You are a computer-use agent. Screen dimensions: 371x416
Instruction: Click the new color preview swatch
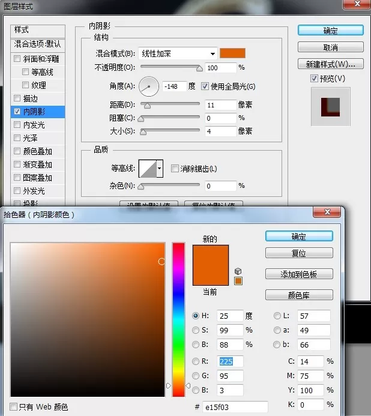click(x=211, y=255)
